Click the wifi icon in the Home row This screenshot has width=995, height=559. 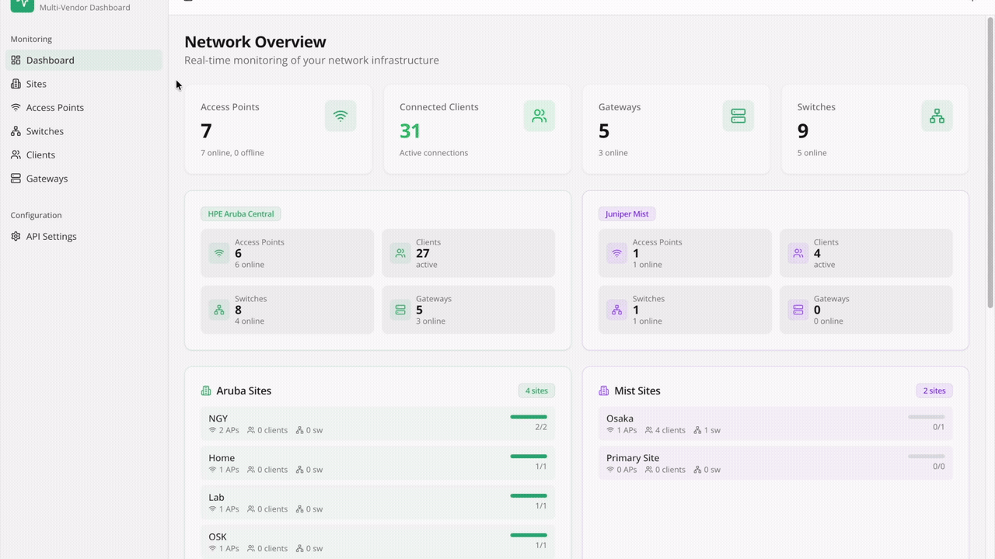212,470
